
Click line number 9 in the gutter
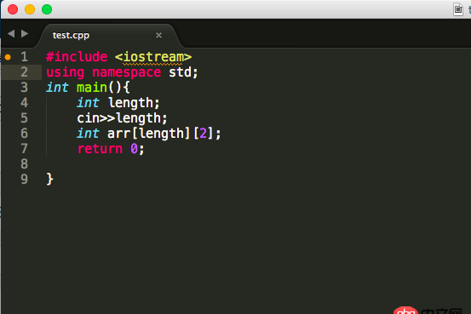click(x=25, y=180)
